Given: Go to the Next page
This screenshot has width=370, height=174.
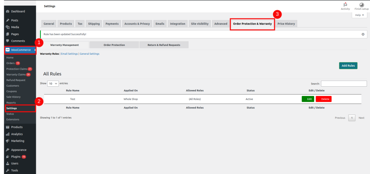Looking at the screenshot, I should 362,118.
